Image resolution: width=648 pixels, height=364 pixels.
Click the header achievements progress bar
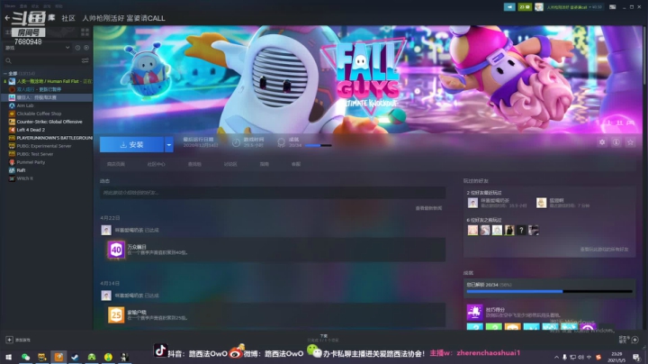(x=319, y=146)
